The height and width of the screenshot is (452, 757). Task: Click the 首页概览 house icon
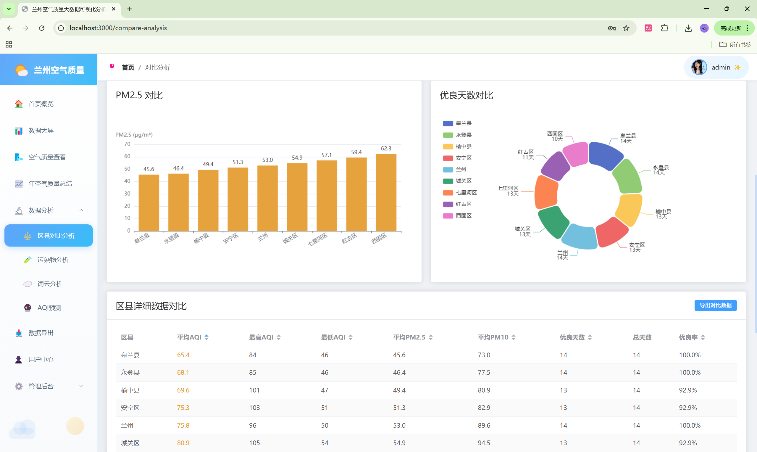tap(19, 104)
